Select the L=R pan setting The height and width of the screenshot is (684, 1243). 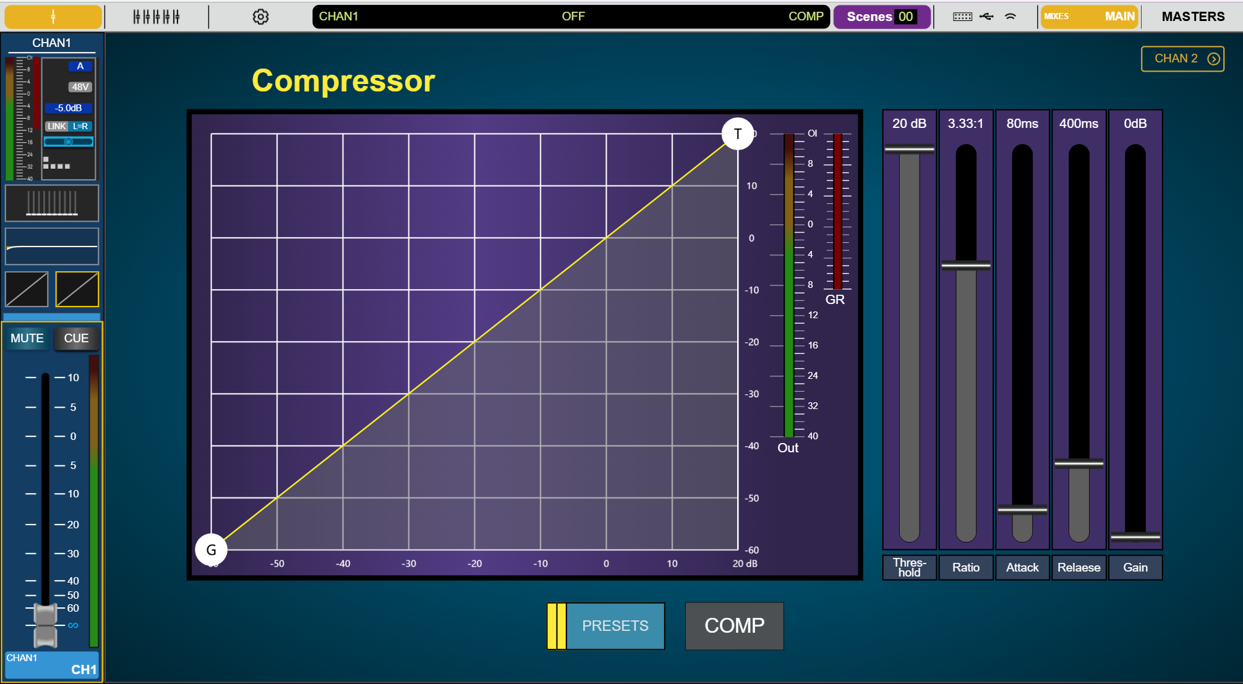coord(81,126)
